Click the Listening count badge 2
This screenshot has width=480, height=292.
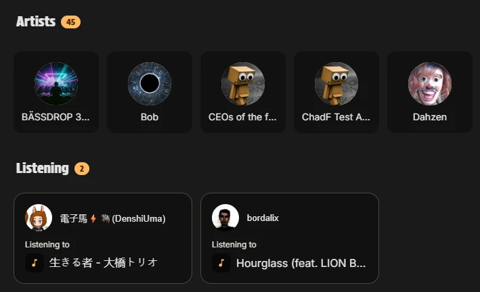tap(81, 169)
